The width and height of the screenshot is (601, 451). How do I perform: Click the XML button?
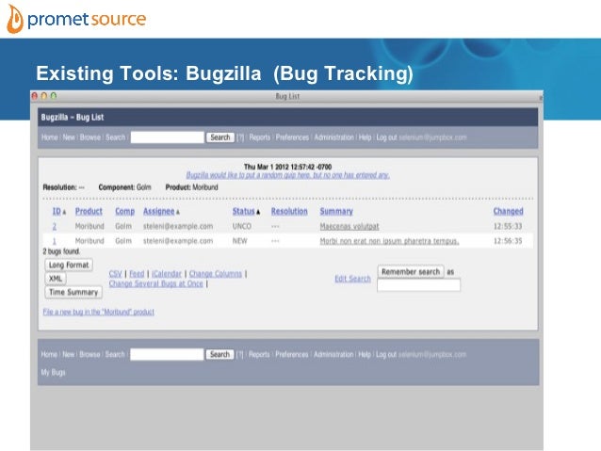coord(56,279)
